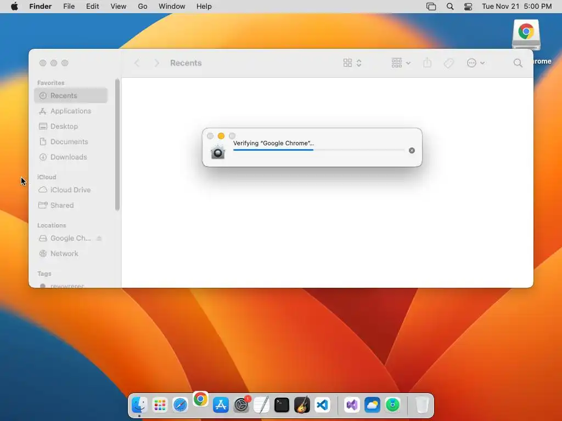Minimize the Verifying dialog with the yellow button
The image size is (562, 421).
click(221, 136)
